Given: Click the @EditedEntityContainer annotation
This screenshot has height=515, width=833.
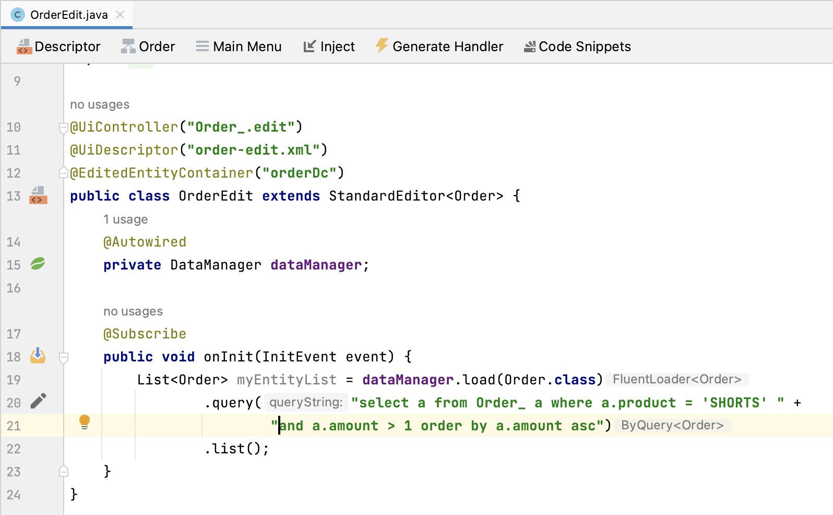Looking at the screenshot, I should click(162, 173).
